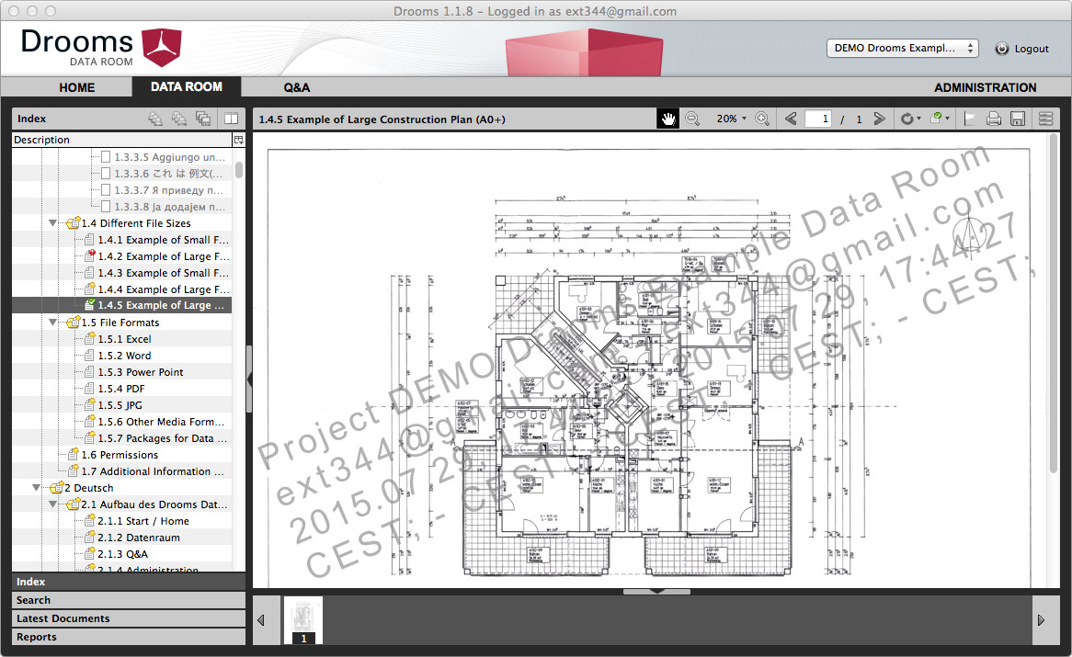Save the document with the disk icon

pyautogui.click(x=1018, y=119)
